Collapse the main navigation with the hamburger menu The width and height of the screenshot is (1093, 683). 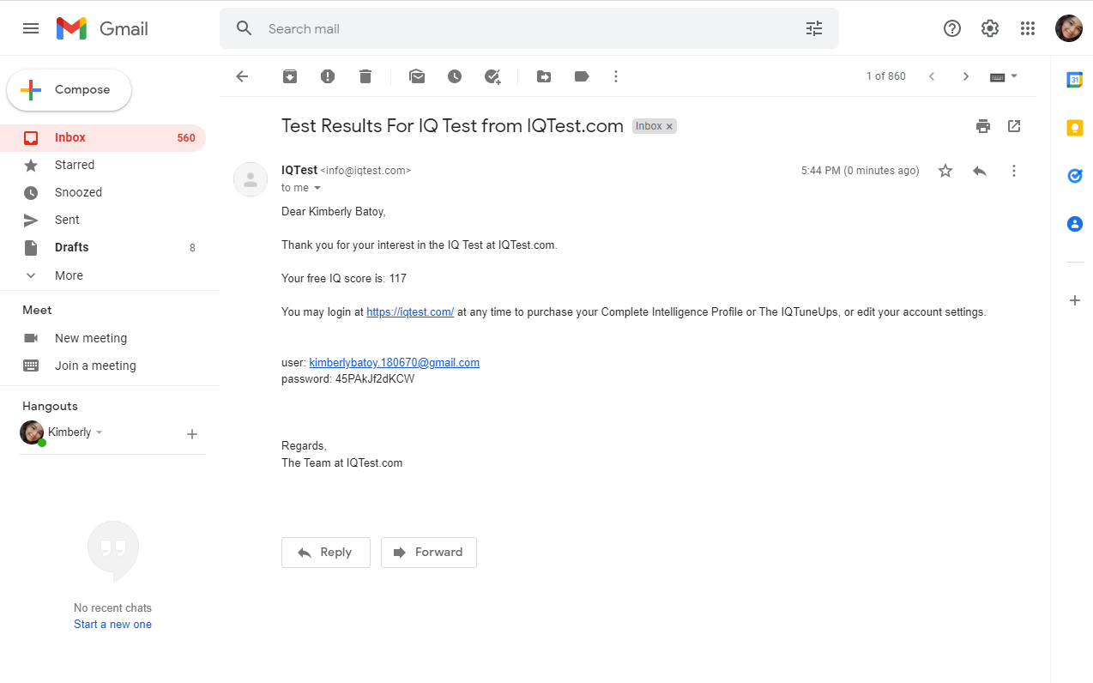pyautogui.click(x=31, y=27)
